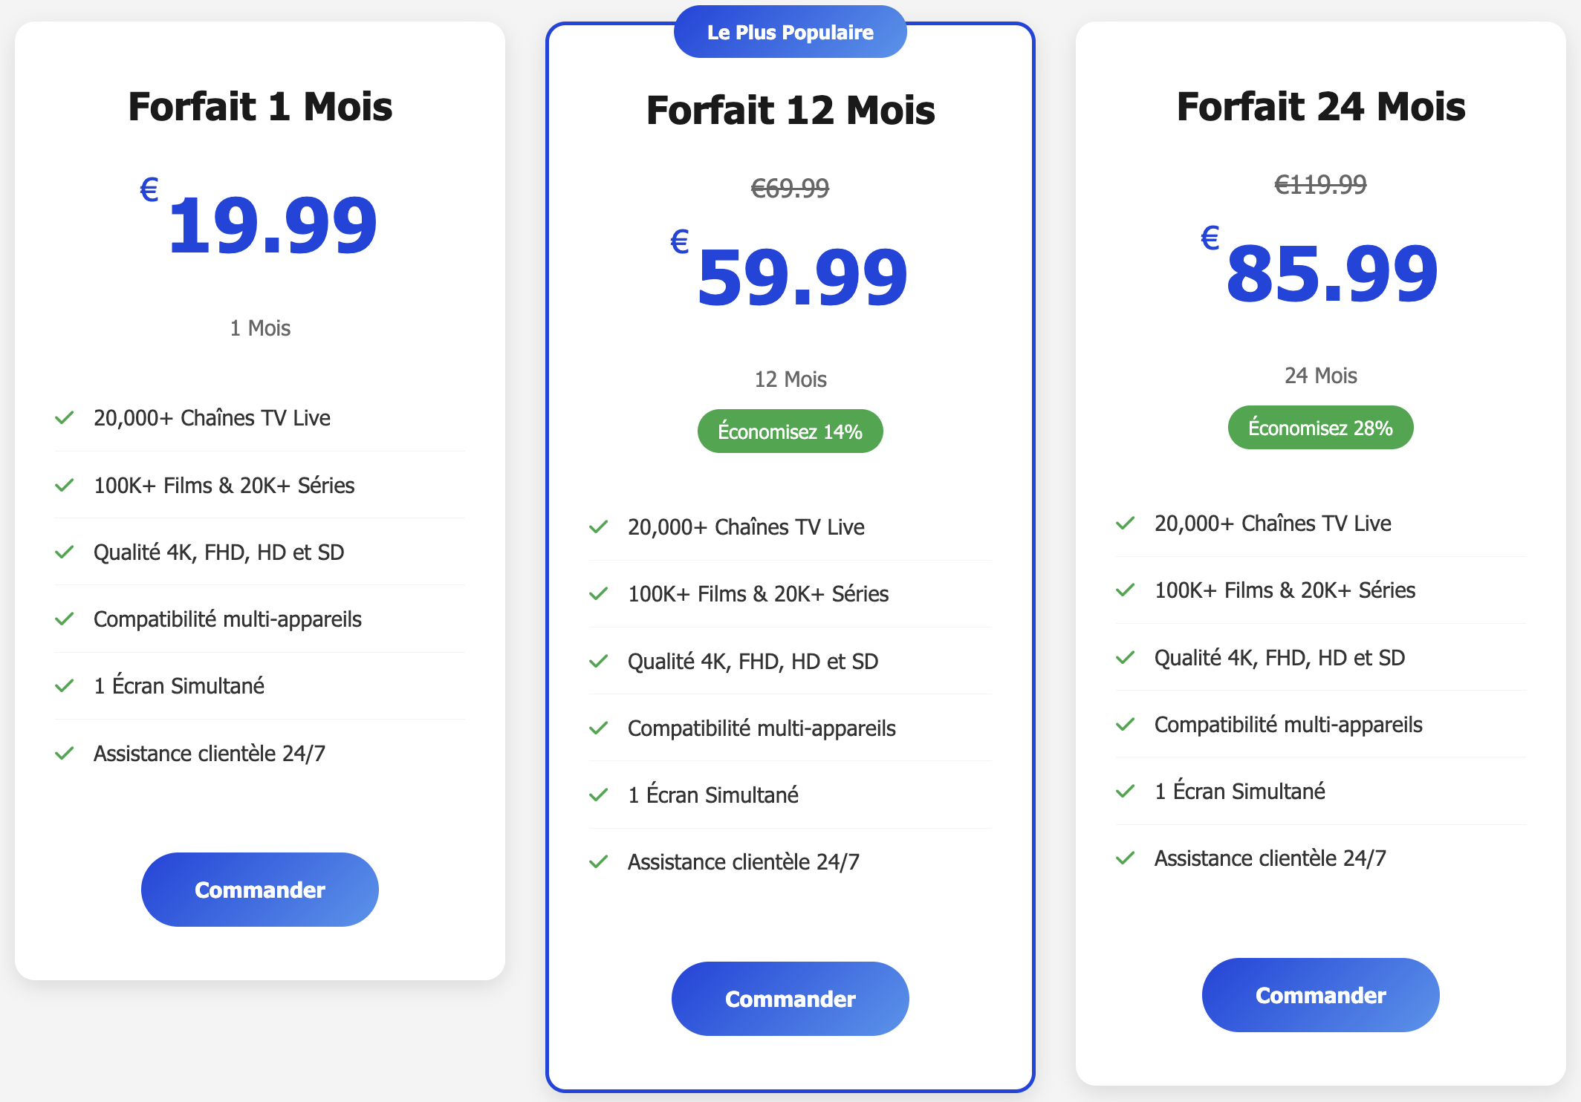
Task: Click checkmark beside Qualité 4K, 1 Mois plan
Action: (65, 552)
